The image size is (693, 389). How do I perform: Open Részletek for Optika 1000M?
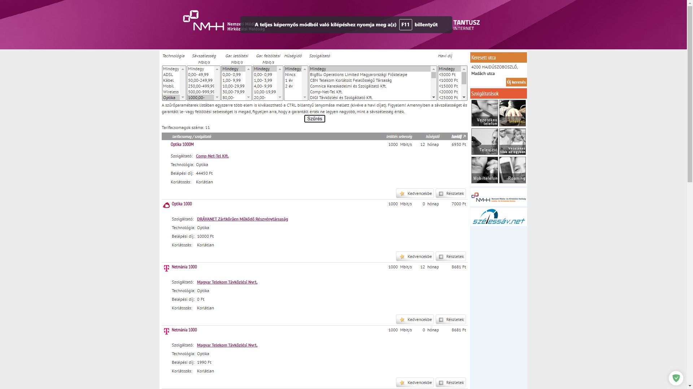click(450, 193)
